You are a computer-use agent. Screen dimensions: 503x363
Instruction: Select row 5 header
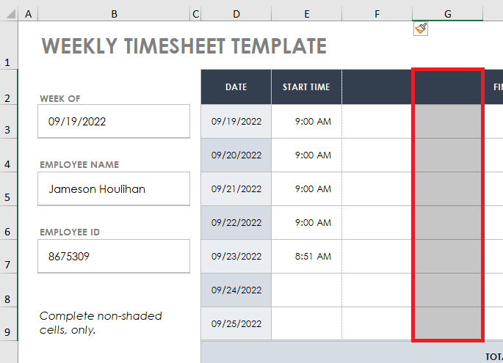(9, 189)
